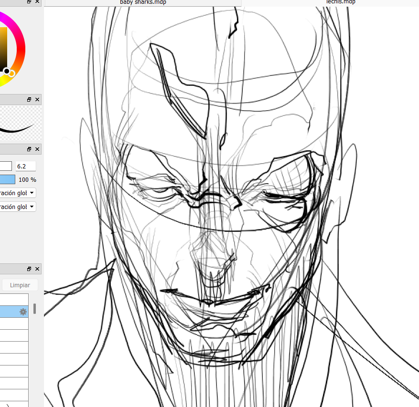
Task: Close the brush size control panel
Action: pyautogui.click(x=37, y=149)
